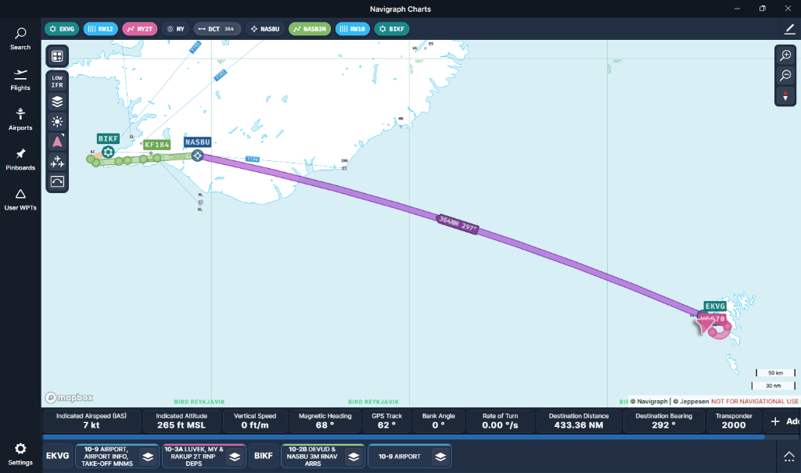Viewport: 801px width, 473px height.
Task: Toggle moving map aircraft arrow
Action: point(57,142)
